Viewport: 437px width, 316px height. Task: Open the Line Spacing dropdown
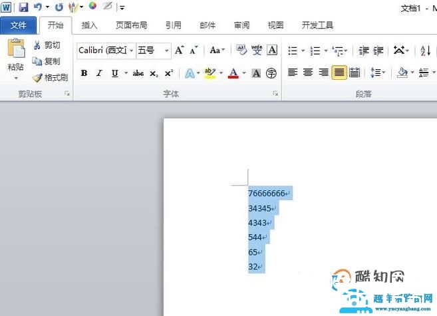click(x=378, y=73)
